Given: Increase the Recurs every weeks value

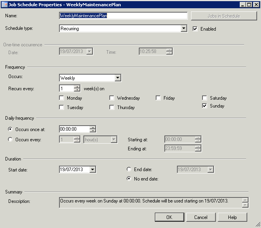Looking at the screenshot, I should [x=77, y=87].
